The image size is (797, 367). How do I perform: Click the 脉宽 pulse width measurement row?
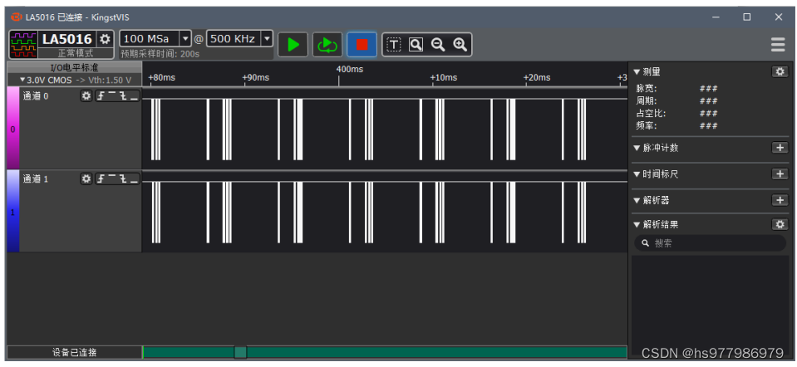click(677, 88)
